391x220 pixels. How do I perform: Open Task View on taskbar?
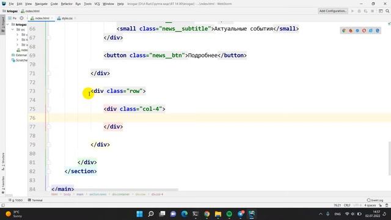point(162,214)
